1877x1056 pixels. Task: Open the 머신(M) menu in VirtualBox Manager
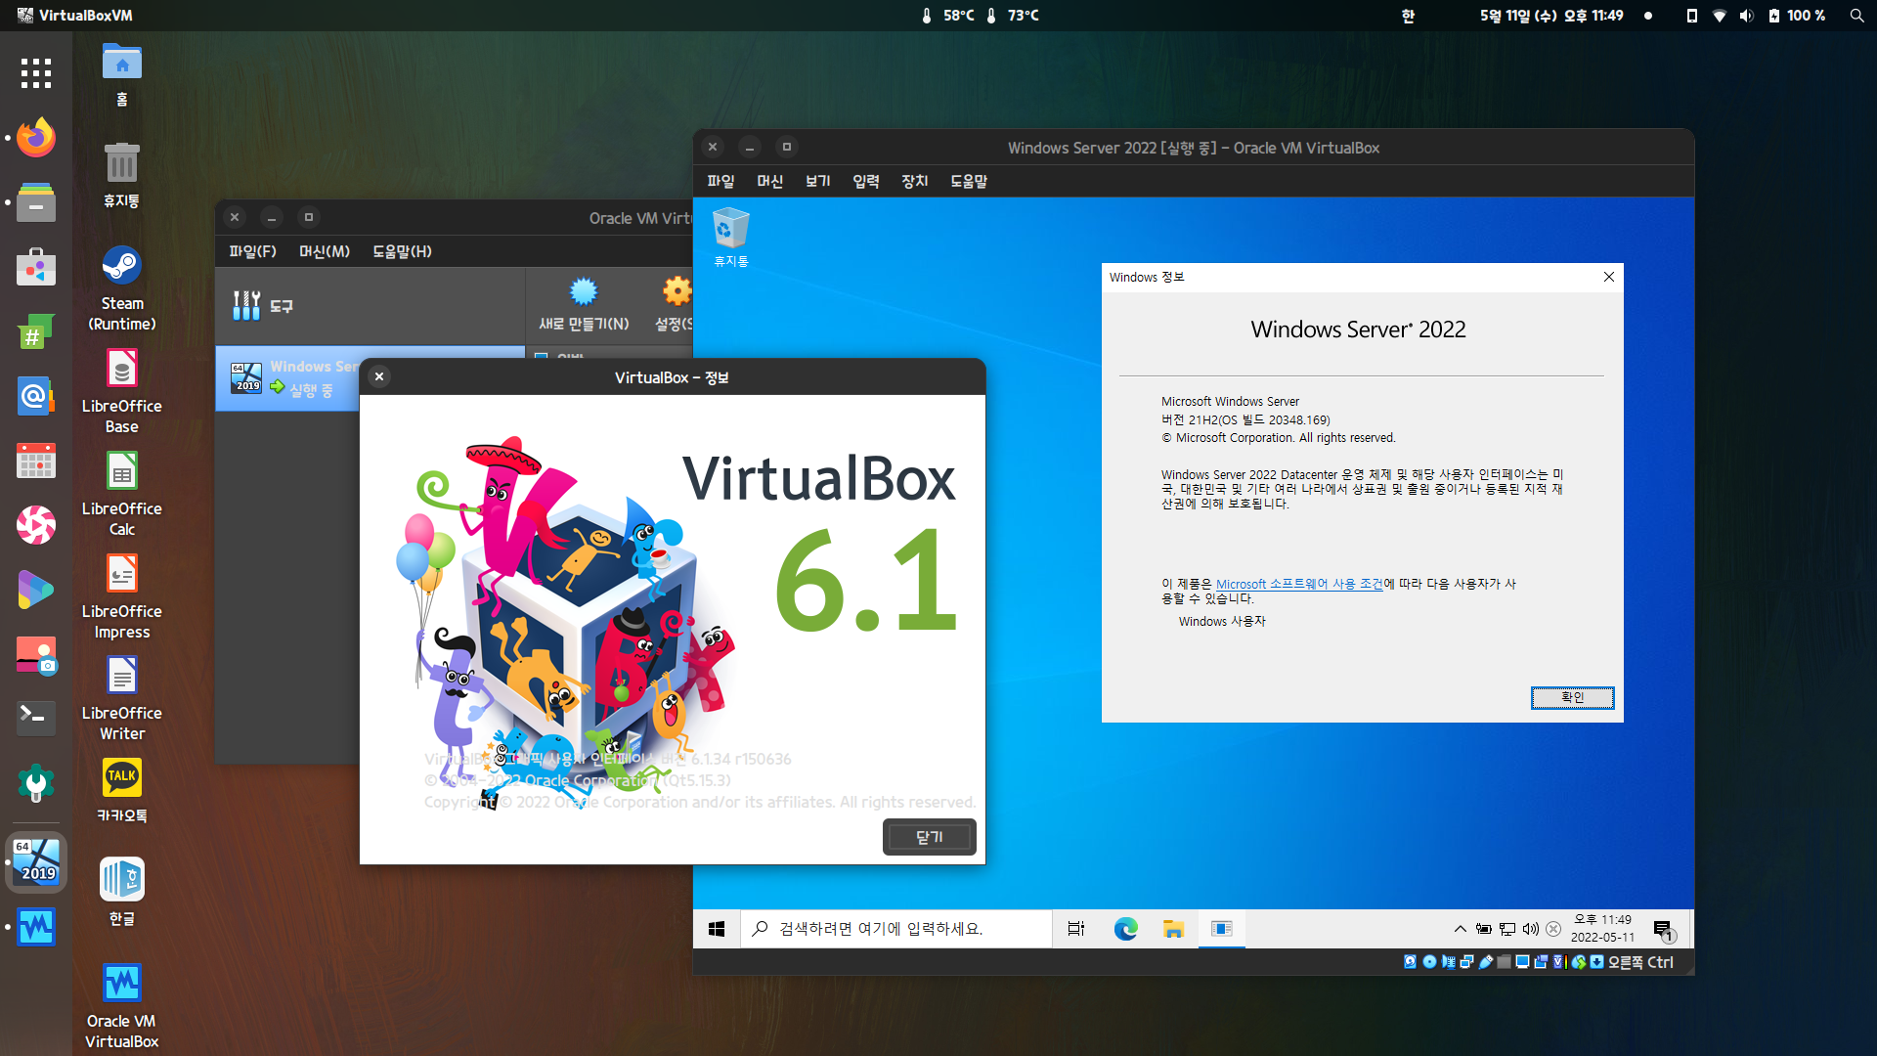(325, 251)
